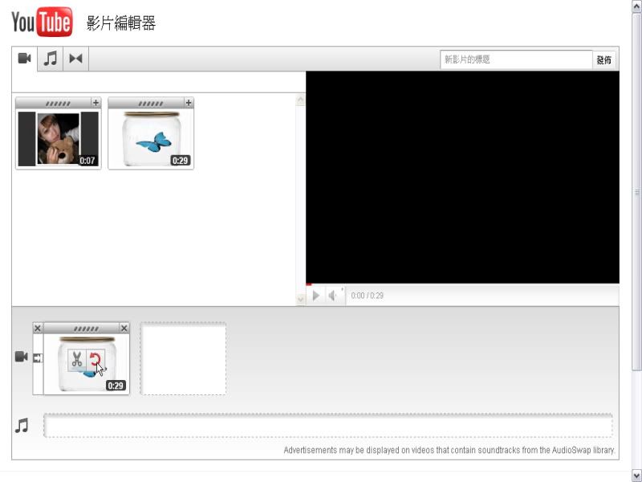Select the girl with teddy bear thumbnail
Viewport: 642px width, 482px height.
coord(59,139)
